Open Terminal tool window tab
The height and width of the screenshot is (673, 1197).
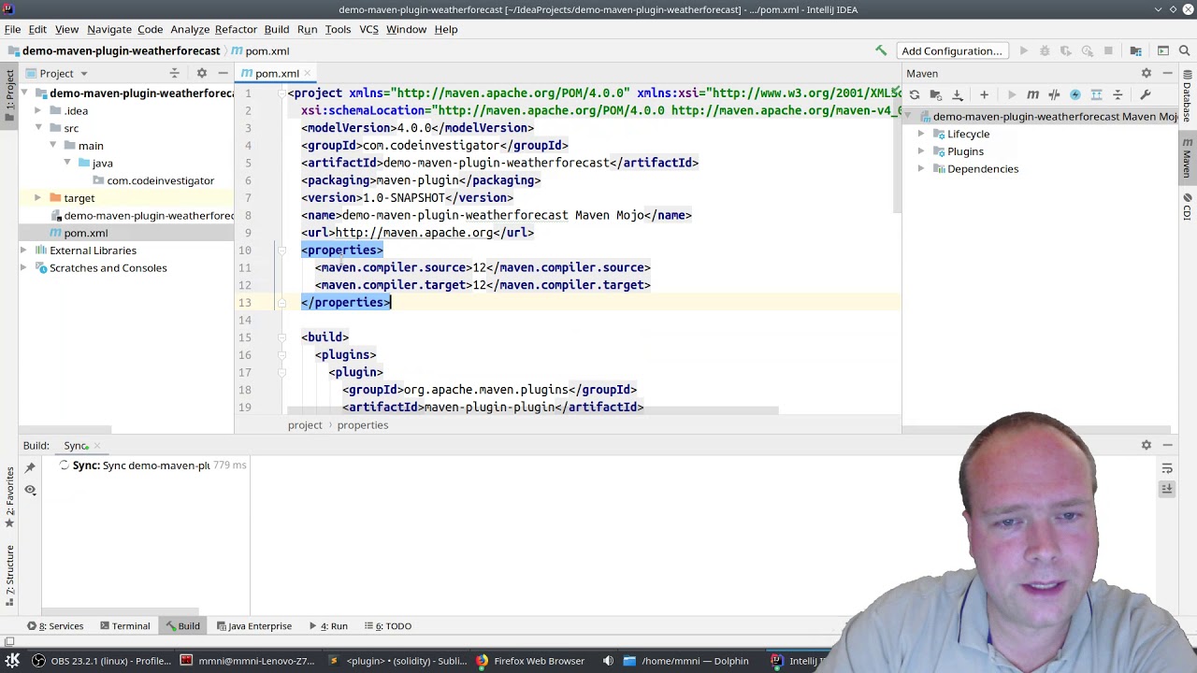coord(123,626)
